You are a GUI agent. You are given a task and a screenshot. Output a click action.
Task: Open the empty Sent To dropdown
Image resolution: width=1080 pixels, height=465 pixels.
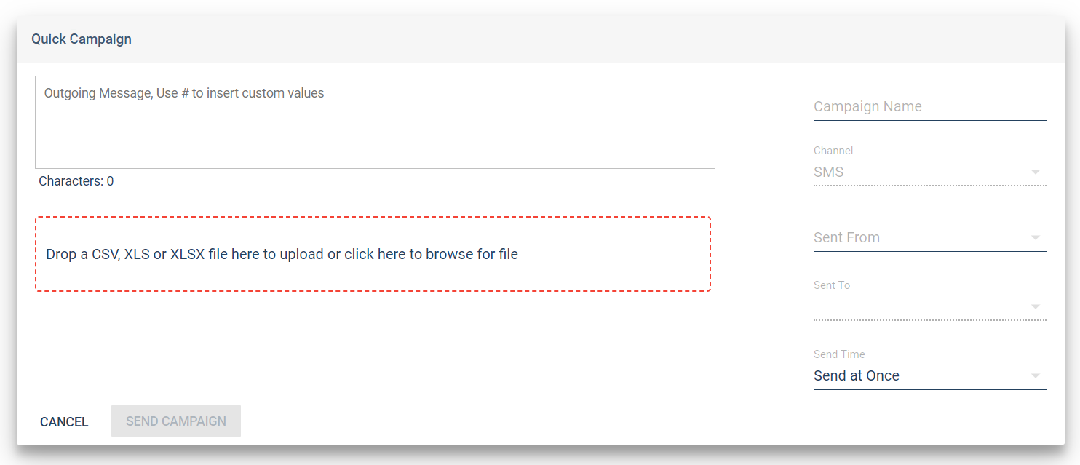click(x=929, y=306)
